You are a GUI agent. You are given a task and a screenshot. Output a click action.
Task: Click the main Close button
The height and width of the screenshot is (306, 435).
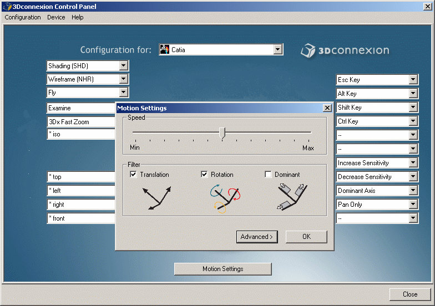410,294
